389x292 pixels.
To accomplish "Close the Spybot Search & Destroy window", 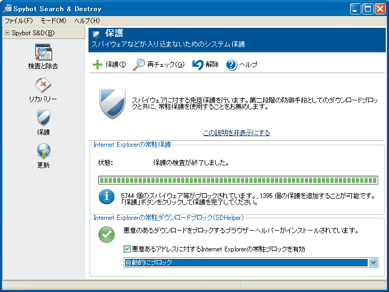I will 380,9.
